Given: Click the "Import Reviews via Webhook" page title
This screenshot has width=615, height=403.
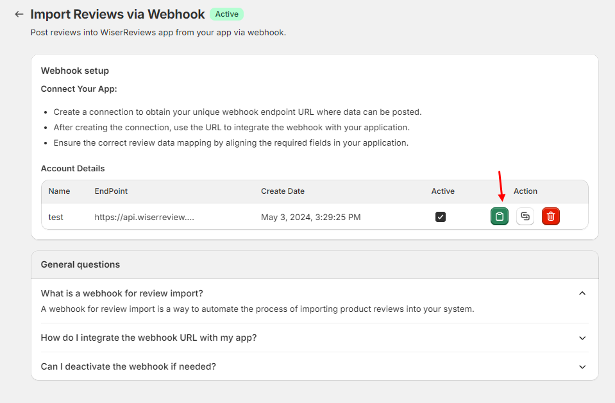Looking at the screenshot, I should [x=117, y=14].
